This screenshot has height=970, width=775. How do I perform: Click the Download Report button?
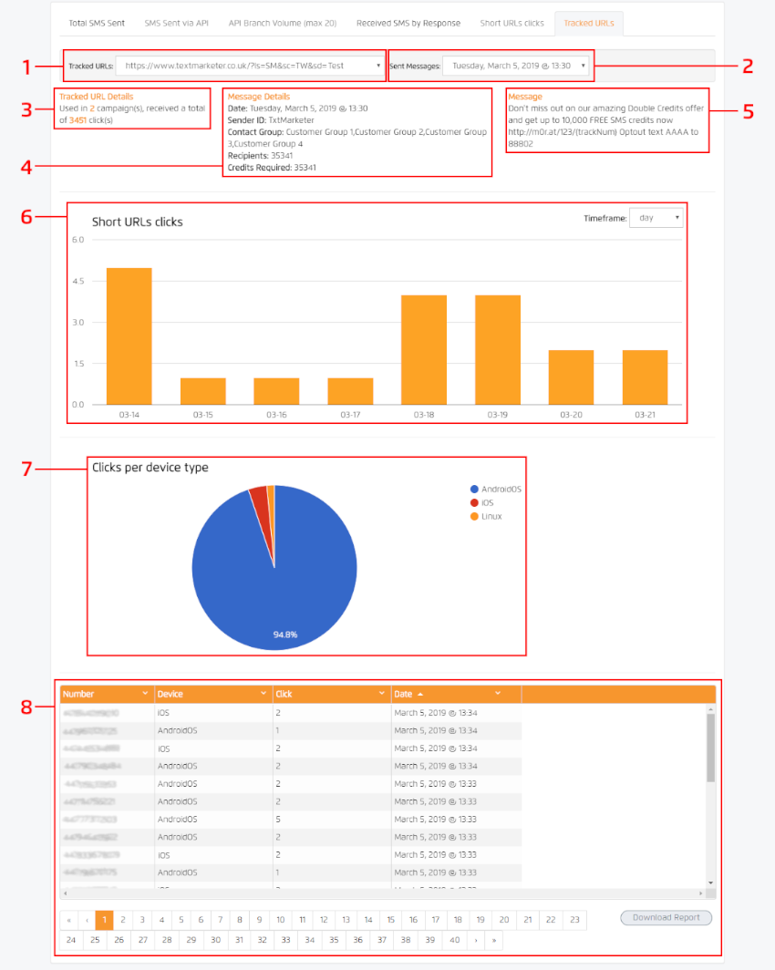pyautogui.click(x=666, y=918)
